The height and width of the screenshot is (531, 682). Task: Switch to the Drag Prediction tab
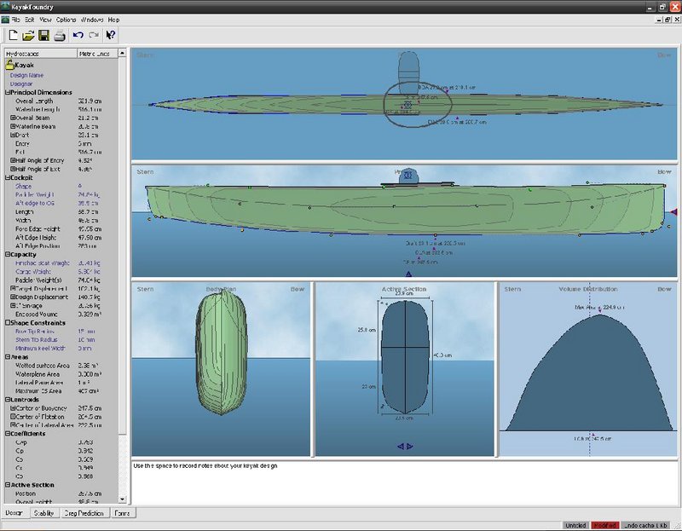(x=84, y=513)
